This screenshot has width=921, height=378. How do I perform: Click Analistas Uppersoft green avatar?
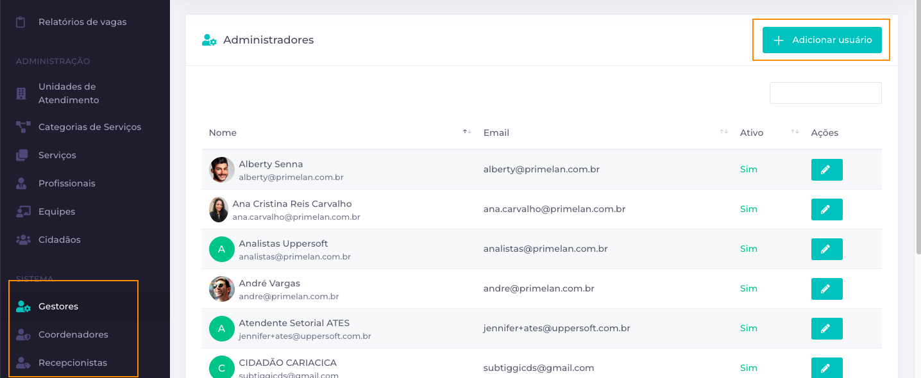tap(222, 249)
